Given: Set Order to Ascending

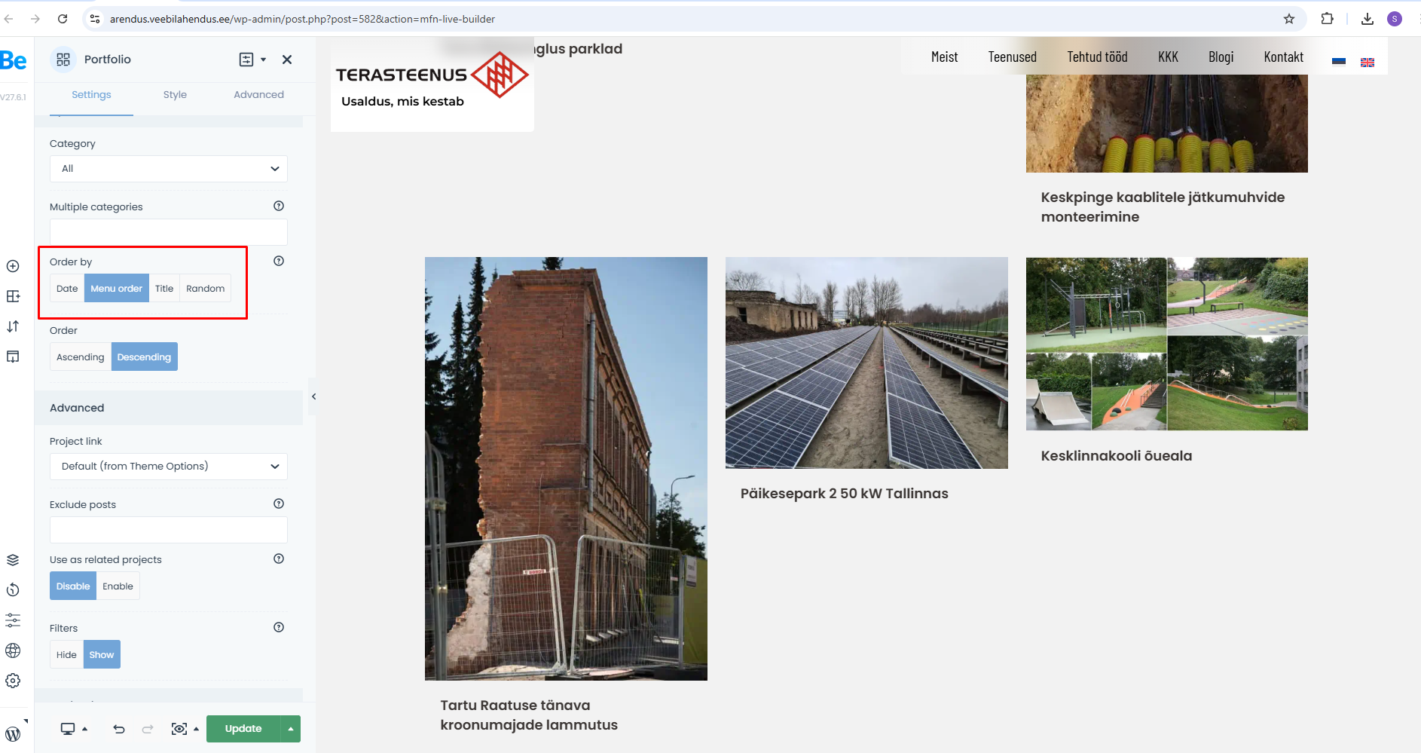Looking at the screenshot, I should [81, 357].
